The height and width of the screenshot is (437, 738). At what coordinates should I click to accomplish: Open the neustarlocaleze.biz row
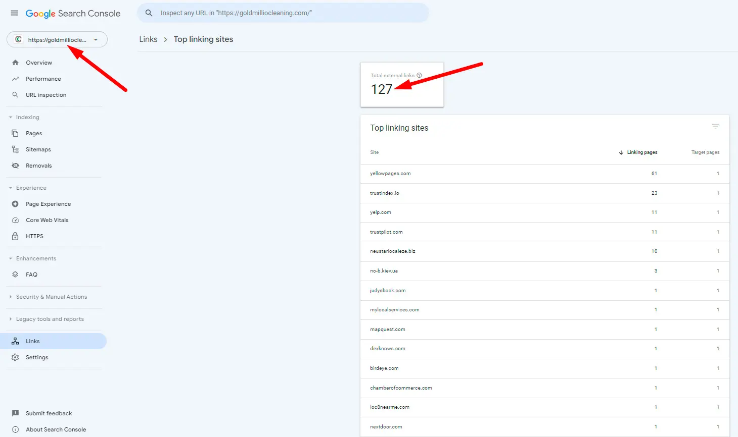pyautogui.click(x=545, y=251)
